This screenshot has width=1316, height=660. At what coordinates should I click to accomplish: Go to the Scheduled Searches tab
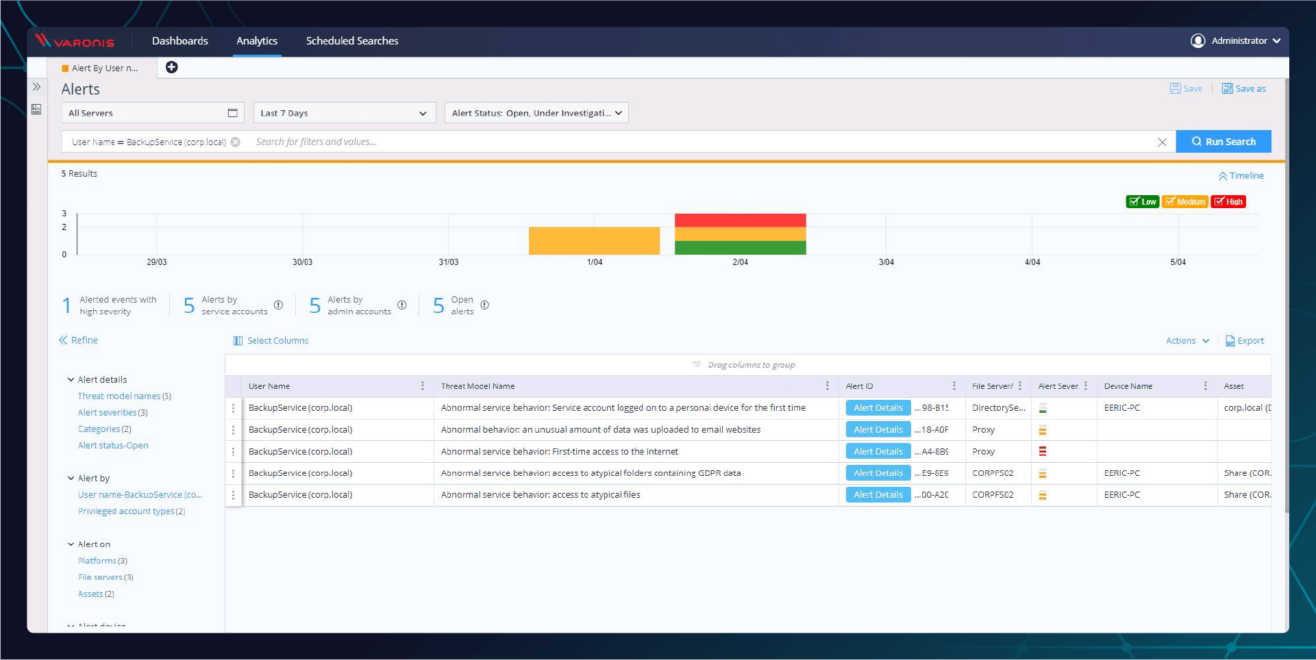tap(352, 40)
